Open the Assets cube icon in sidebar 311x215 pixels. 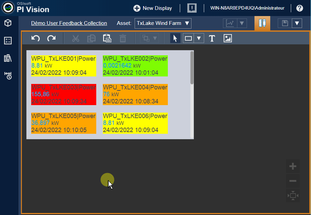click(8, 23)
